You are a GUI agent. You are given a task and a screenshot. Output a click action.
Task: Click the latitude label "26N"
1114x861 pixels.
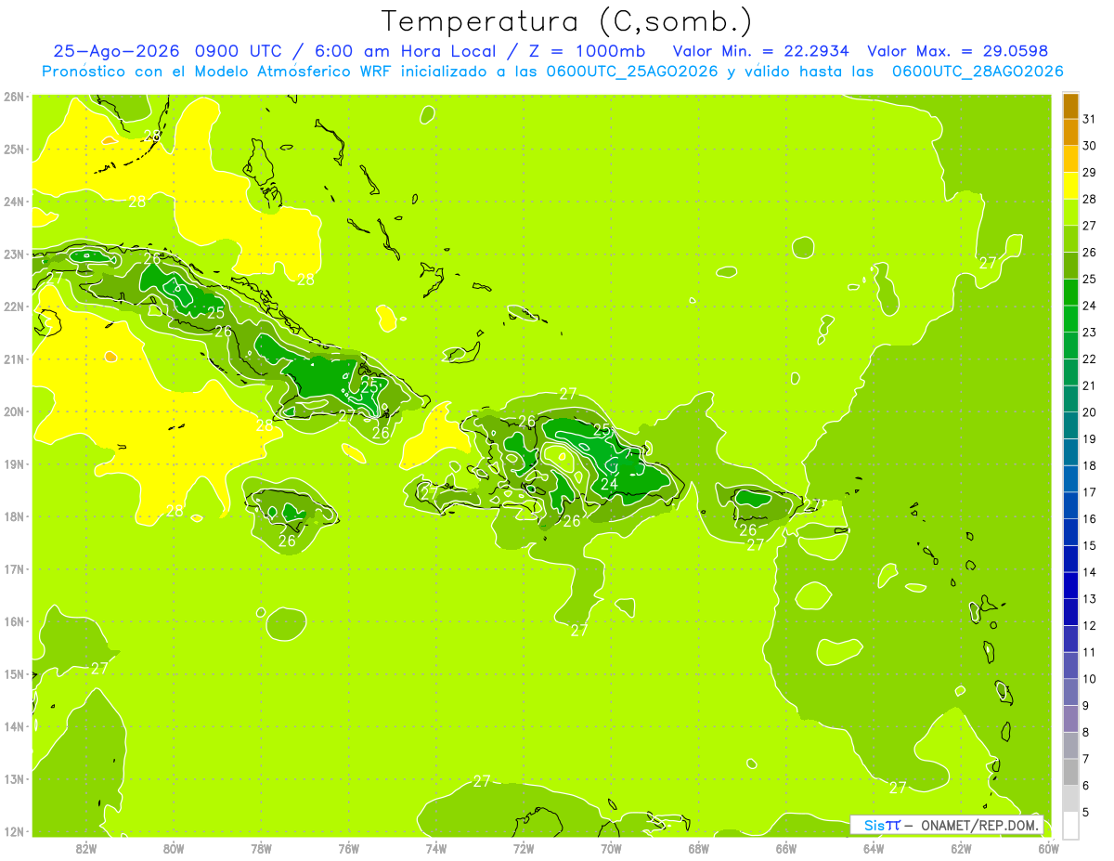click(x=14, y=97)
